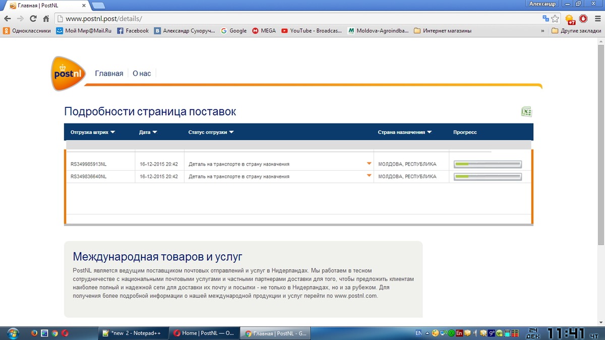Open the extension with +7 badge
The height and width of the screenshot is (340, 605).
click(x=569, y=18)
